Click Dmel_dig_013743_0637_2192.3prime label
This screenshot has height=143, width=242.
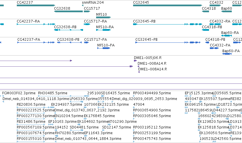click(x=87, y=110)
